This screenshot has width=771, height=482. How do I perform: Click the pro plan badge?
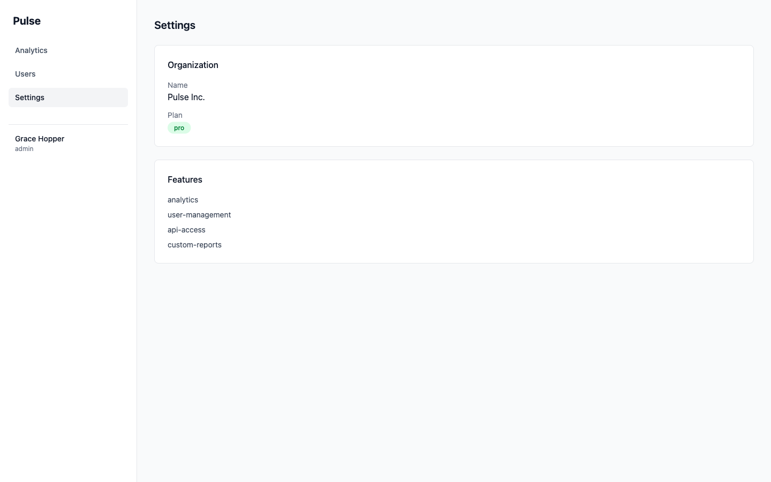tap(179, 127)
